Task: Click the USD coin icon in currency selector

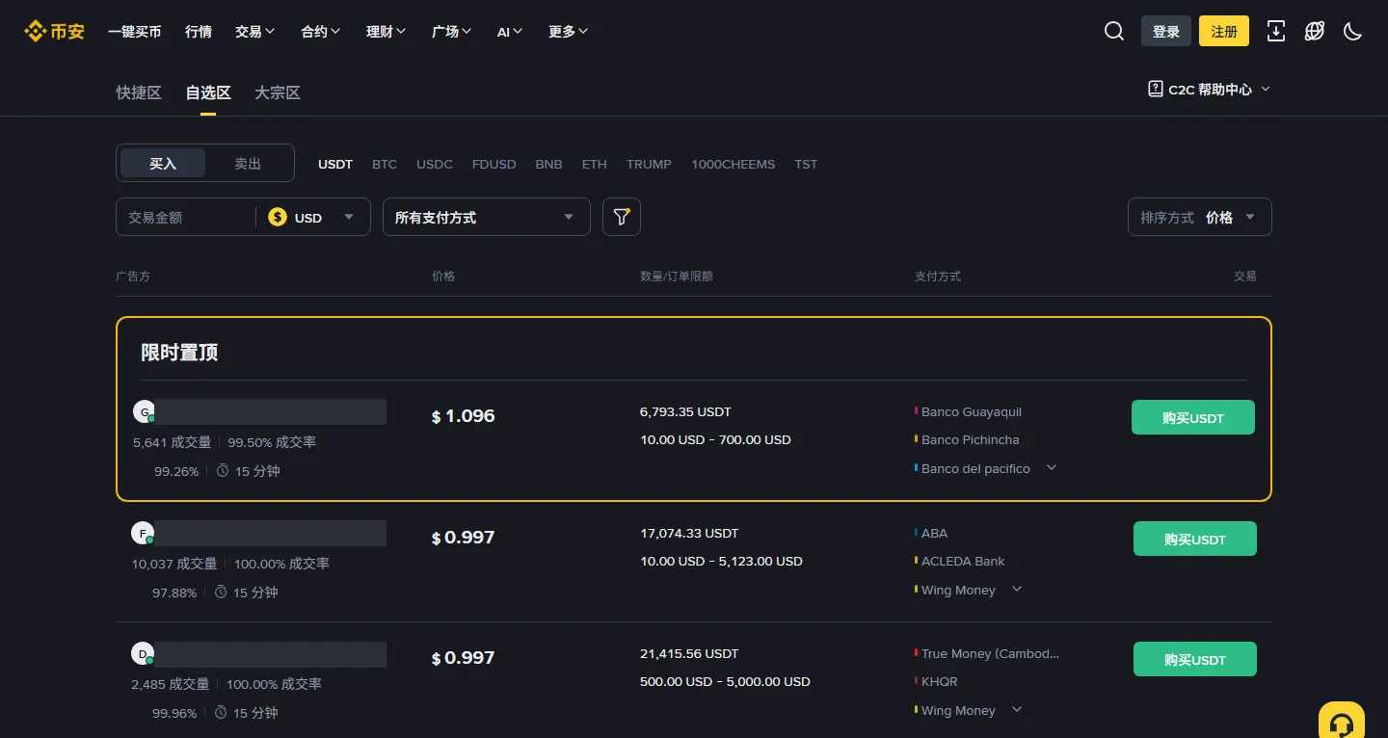Action: pyautogui.click(x=278, y=217)
